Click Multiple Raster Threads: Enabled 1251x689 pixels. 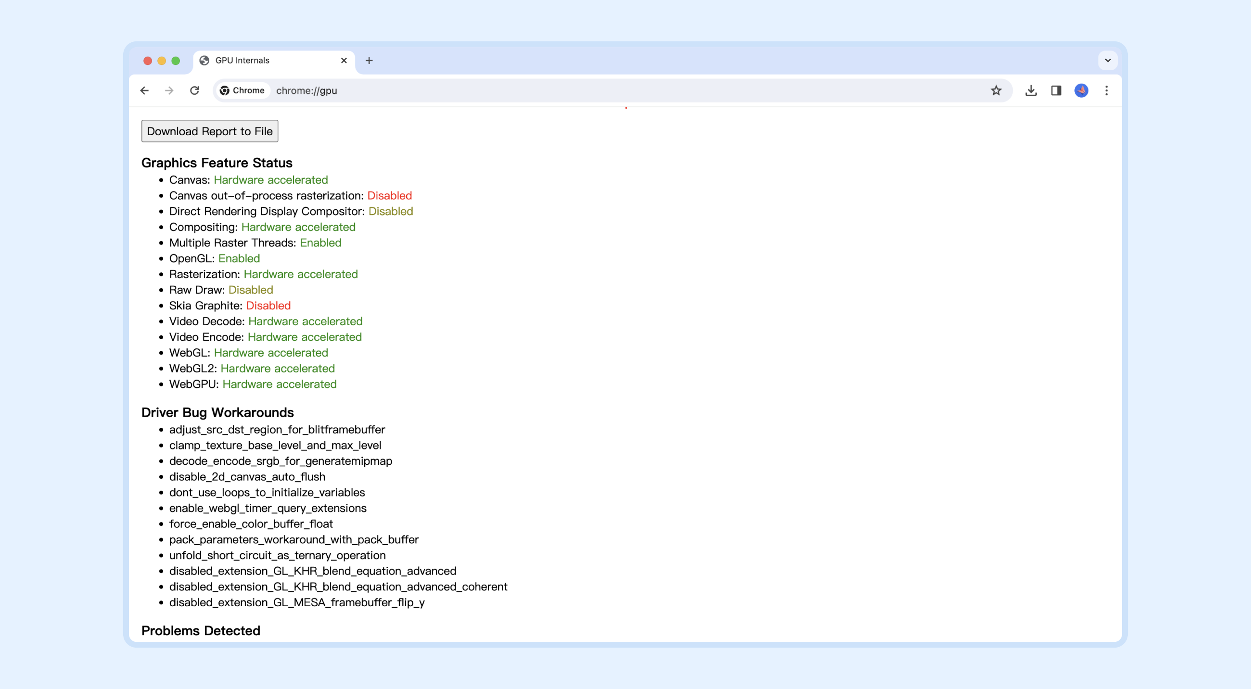pos(255,242)
